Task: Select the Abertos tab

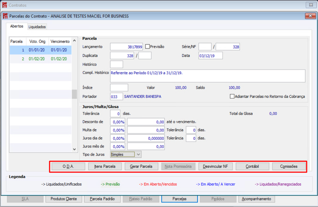Action: (17, 26)
